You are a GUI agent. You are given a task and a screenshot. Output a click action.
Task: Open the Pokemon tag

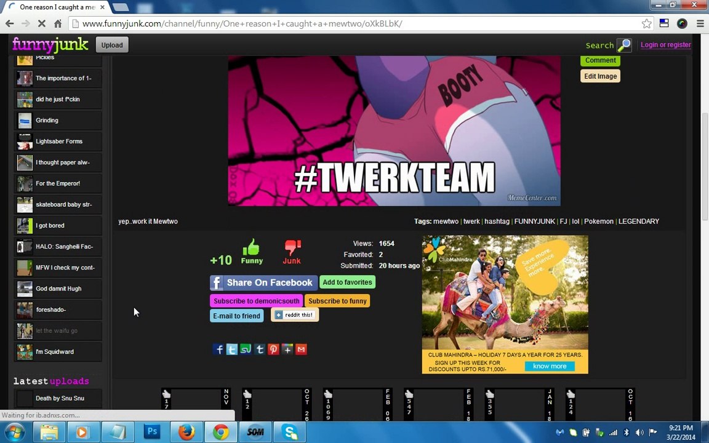(x=599, y=221)
